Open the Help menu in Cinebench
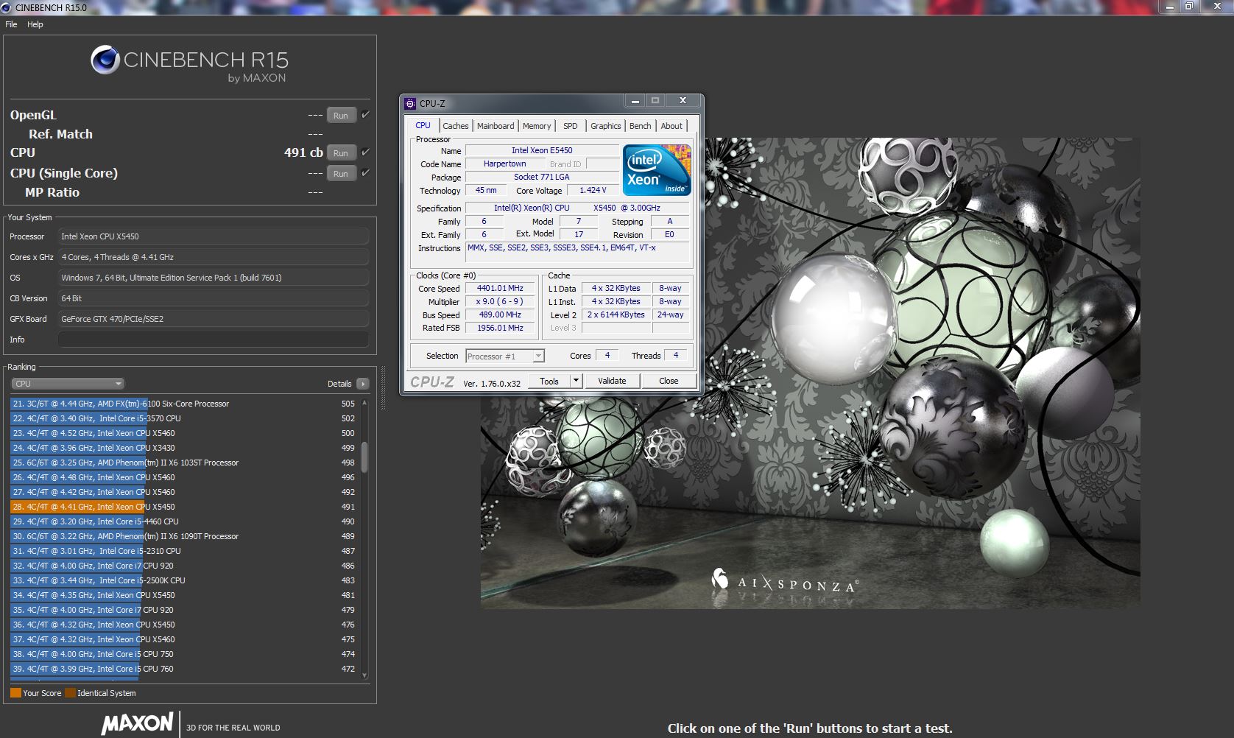The image size is (1234, 738). point(35,24)
